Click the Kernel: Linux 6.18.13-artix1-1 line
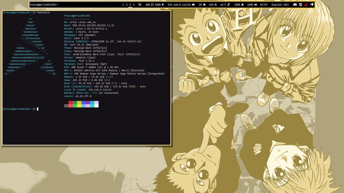This screenshot has width=344, height=193. [x=86, y=29]
